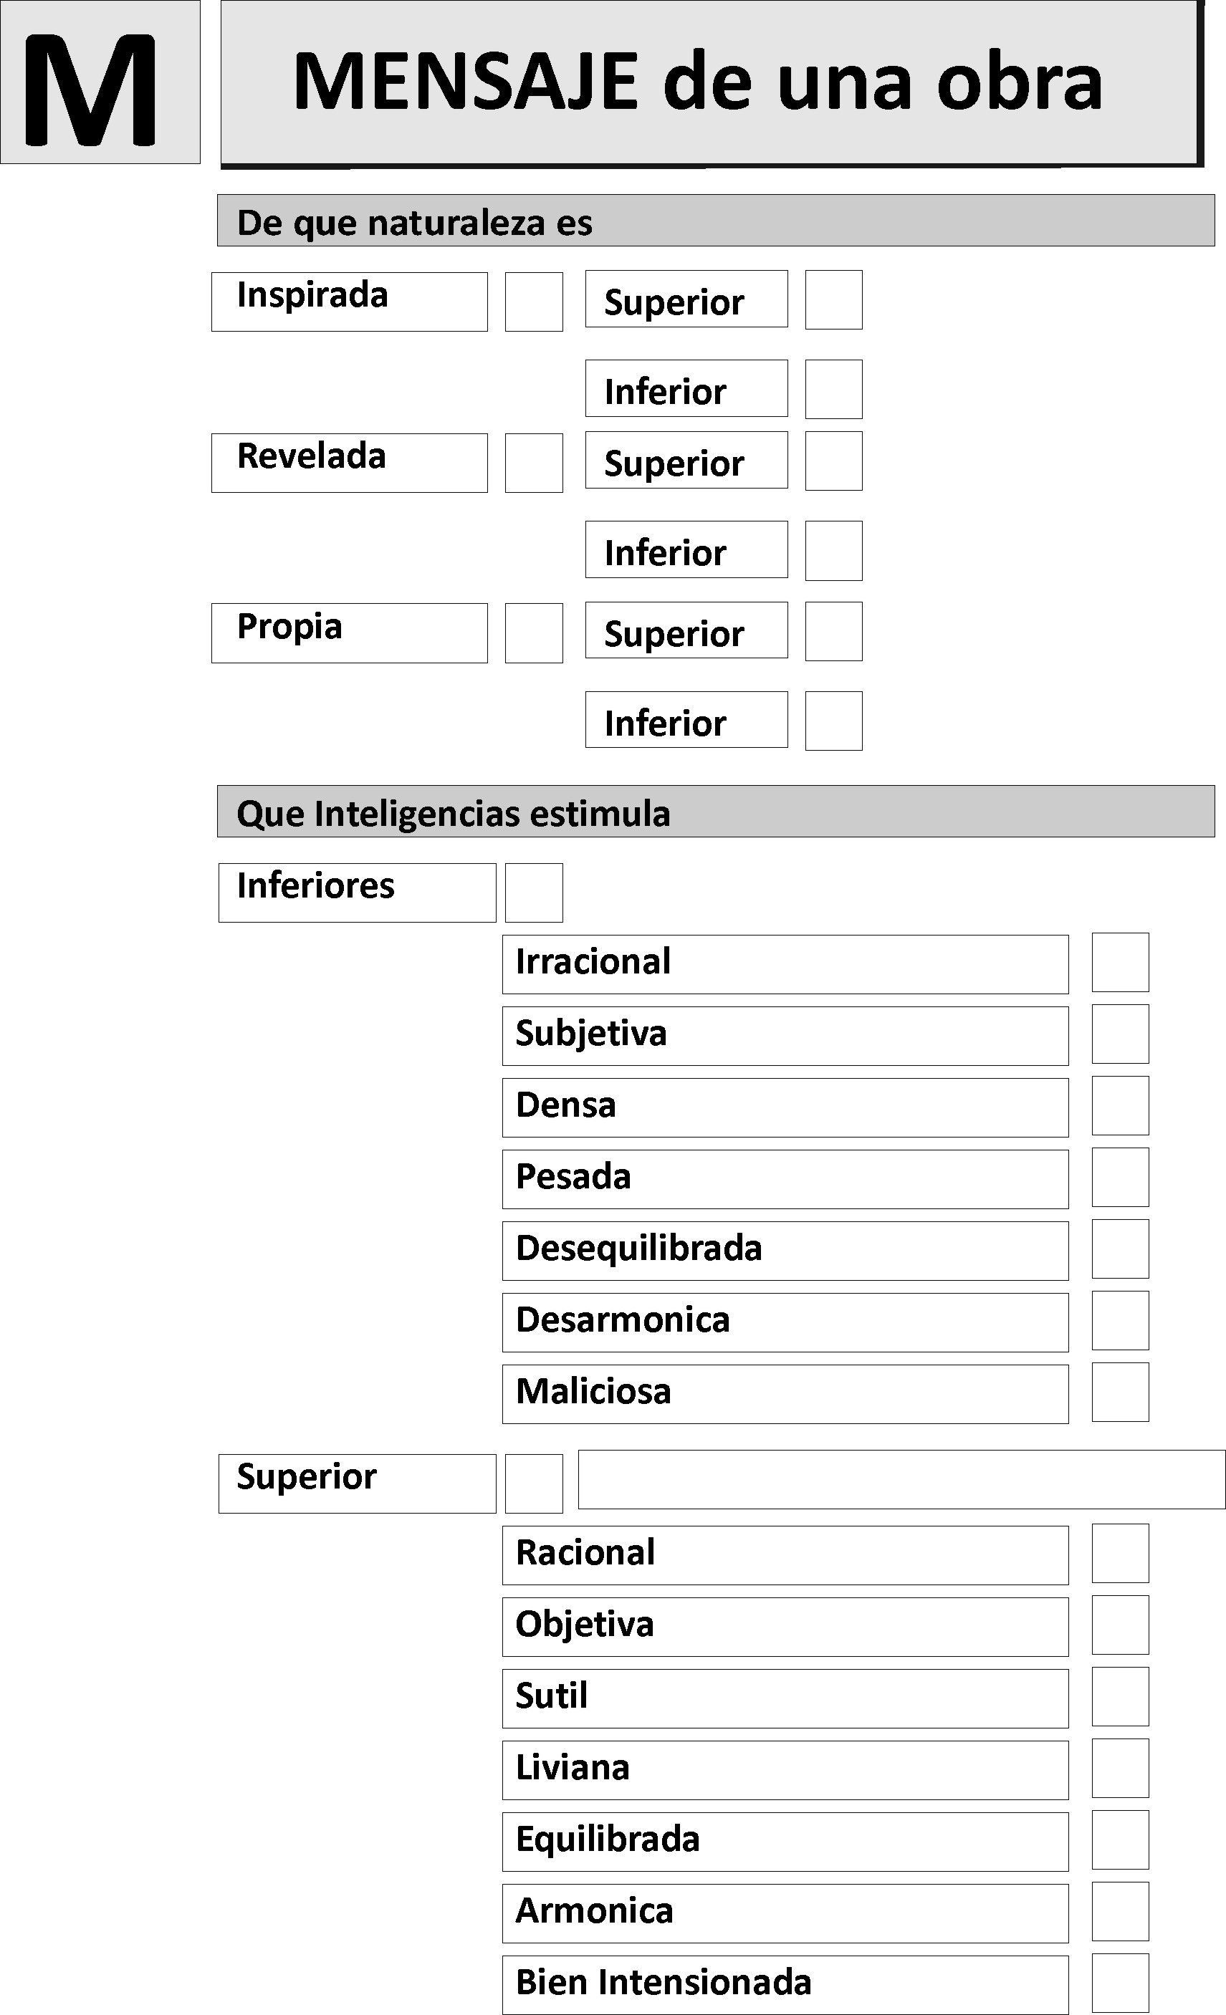1226x2015 pixels.
Task: Check the Maliciosa box
Action: (1120, 1392)
